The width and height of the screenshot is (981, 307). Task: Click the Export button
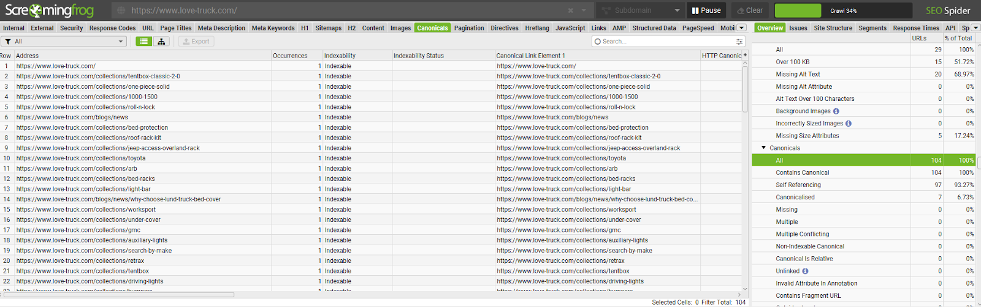coord(196,42)
